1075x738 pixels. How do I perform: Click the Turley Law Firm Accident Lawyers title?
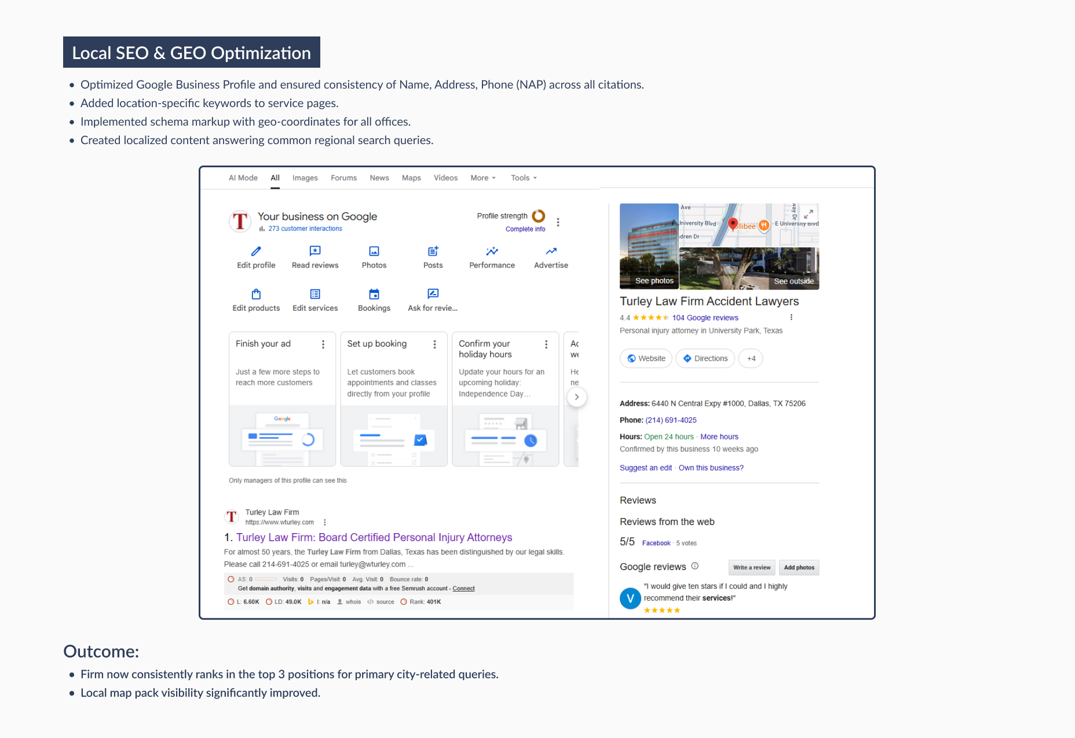coord(709,301)
